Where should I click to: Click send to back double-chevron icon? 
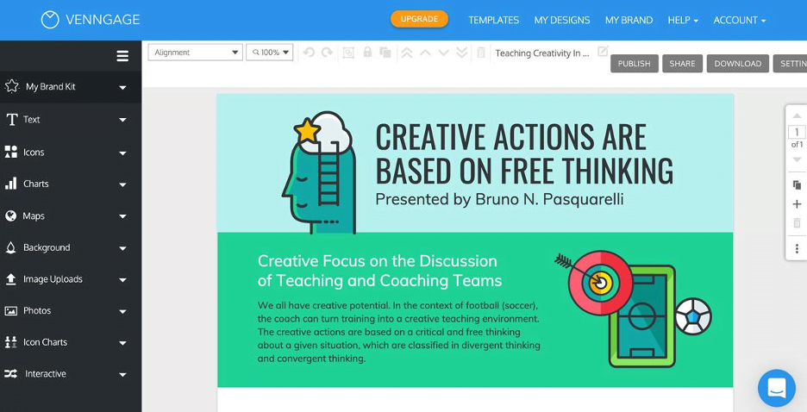[x=461, y=53]
